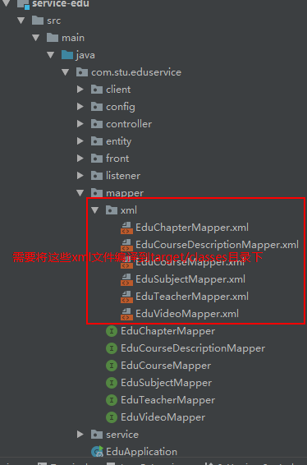Image resolution: width=307 pixels, height=465 pixels.
Task: Select the mapper package name
Action: pyautogui.click(x=125, y=193)
